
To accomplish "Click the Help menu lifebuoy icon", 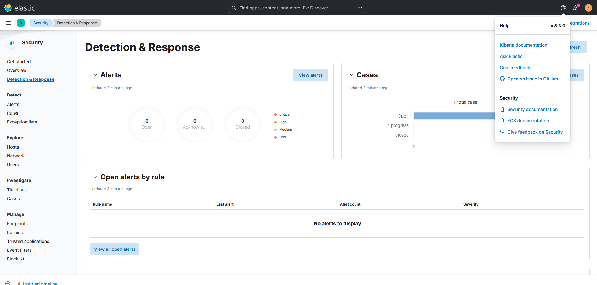I will click(x=563, y=8).
